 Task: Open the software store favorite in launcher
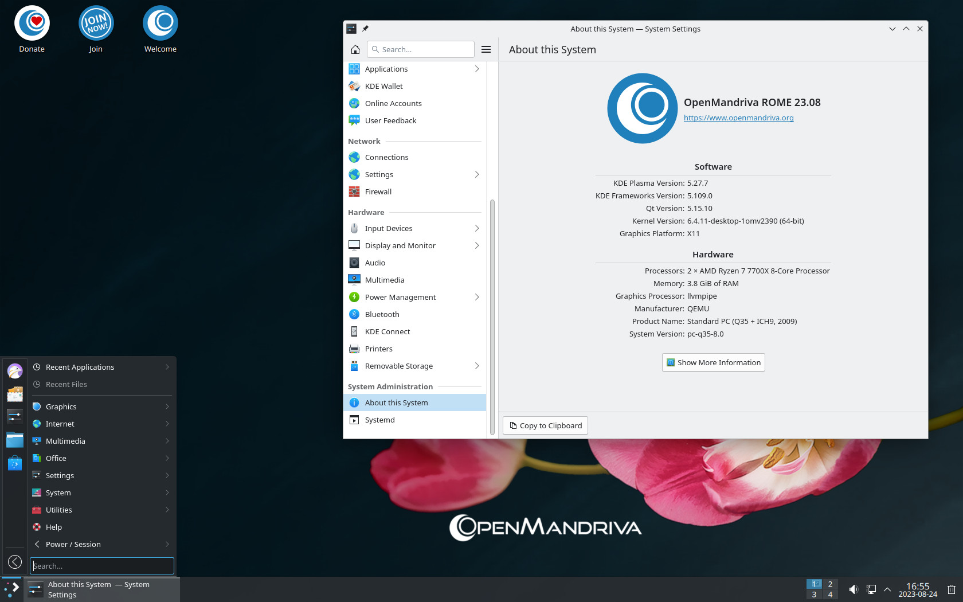coord(15,463)
